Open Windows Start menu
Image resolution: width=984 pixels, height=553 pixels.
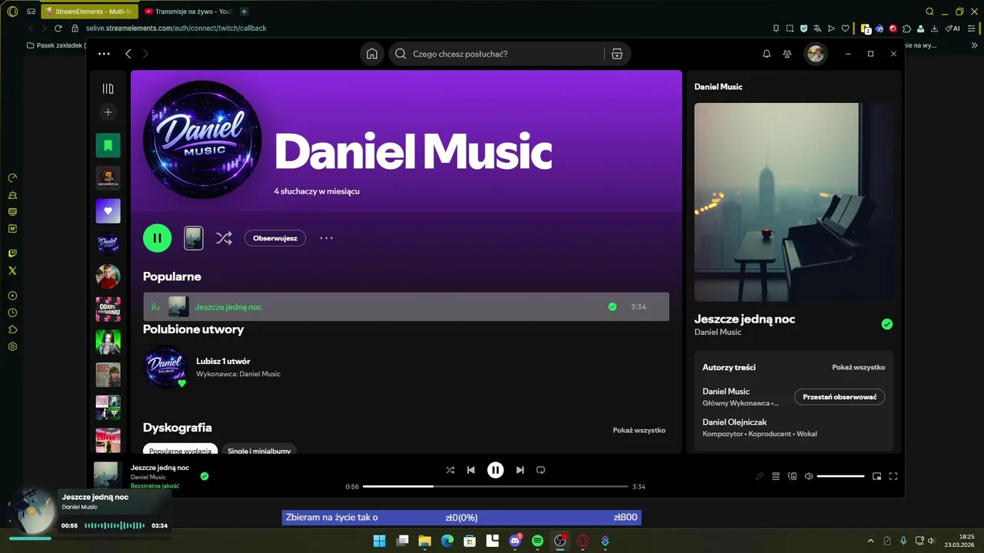379,541
